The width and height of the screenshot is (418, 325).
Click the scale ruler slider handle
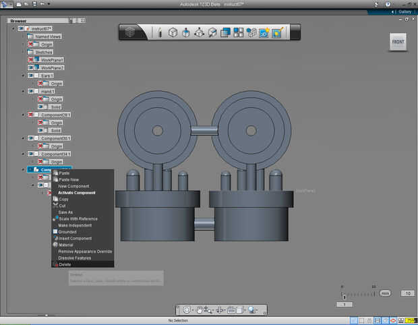(344, 297)
